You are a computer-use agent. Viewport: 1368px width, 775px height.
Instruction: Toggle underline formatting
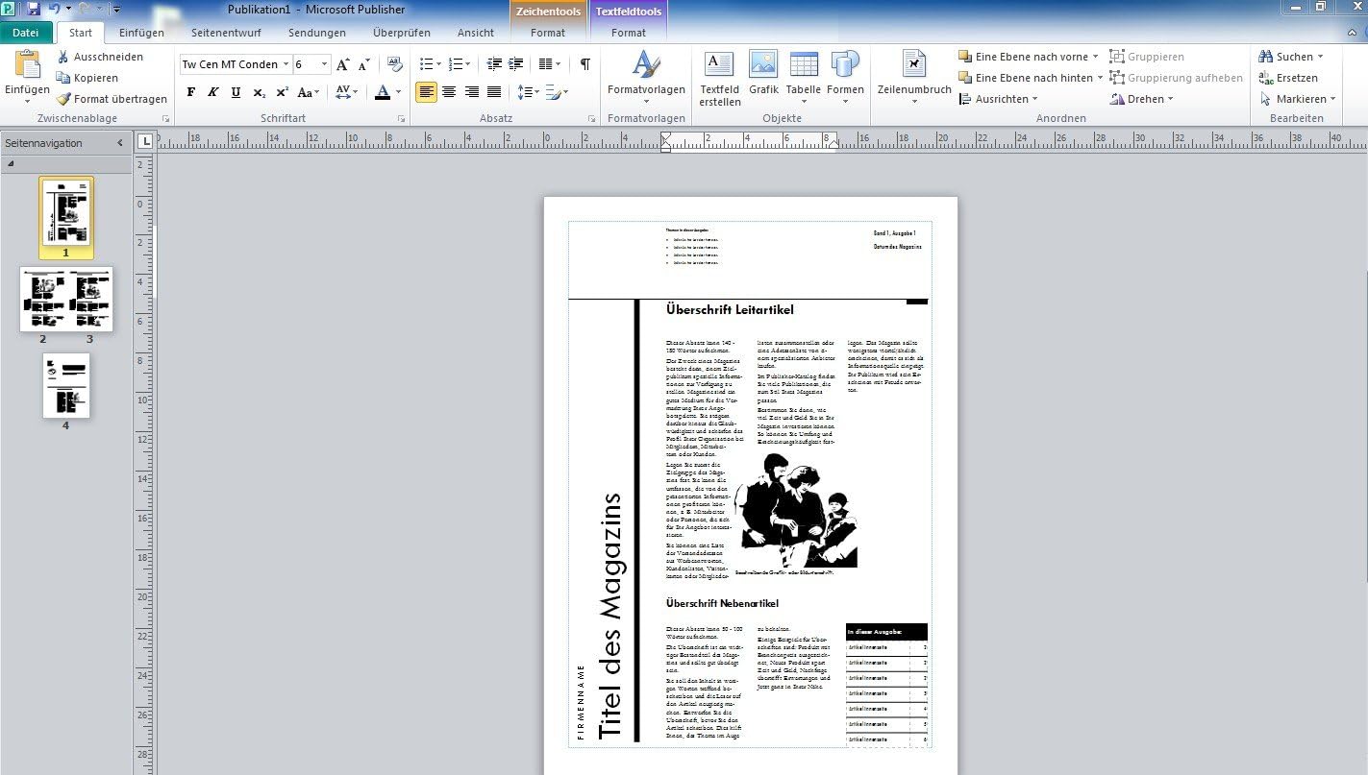point(236,92)
